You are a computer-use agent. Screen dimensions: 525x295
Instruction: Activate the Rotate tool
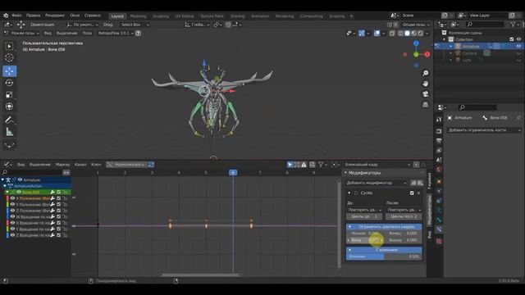click(x=9, y=83)
